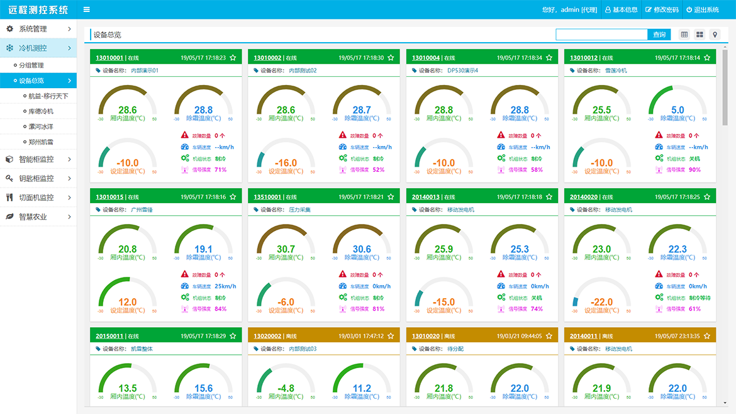Image resolution: width=736 pixels, height=414 pixels.
Task: Expand the 智能柜监控 menu arrow
Action: click(x=69, y=160)
